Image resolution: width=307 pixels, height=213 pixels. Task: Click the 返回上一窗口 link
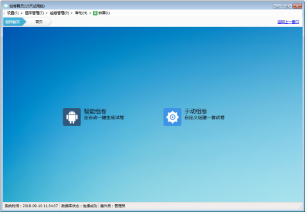coord(288,22)
